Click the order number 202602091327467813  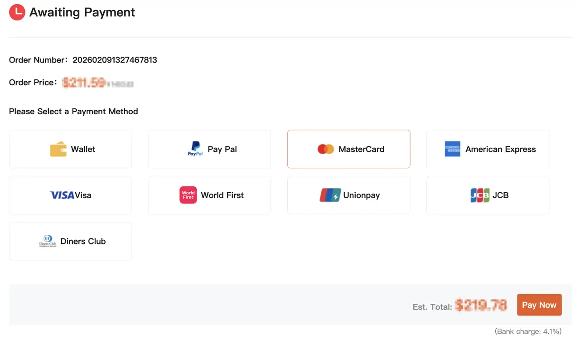click(115, 60)
